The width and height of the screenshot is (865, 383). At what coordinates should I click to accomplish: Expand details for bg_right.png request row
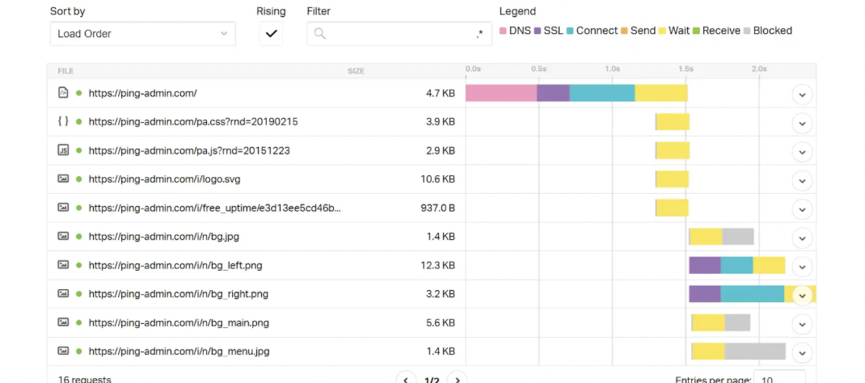[802, 296]
